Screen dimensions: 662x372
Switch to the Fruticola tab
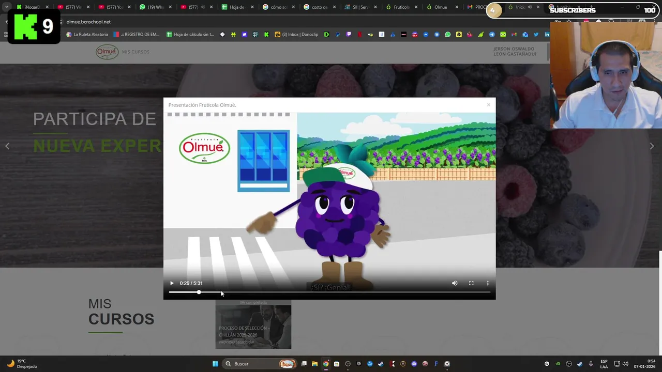pos(402,7)
